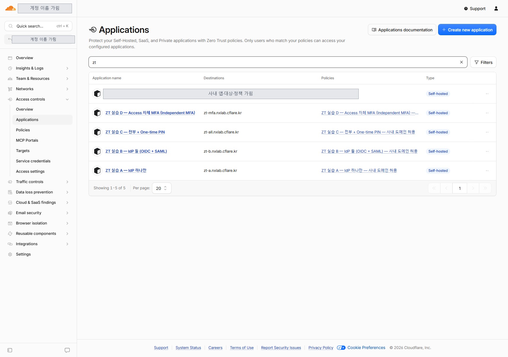Click the Cloudflare cloud logo
Viewport: 508px width, 357px height.
tap(10, 8)
